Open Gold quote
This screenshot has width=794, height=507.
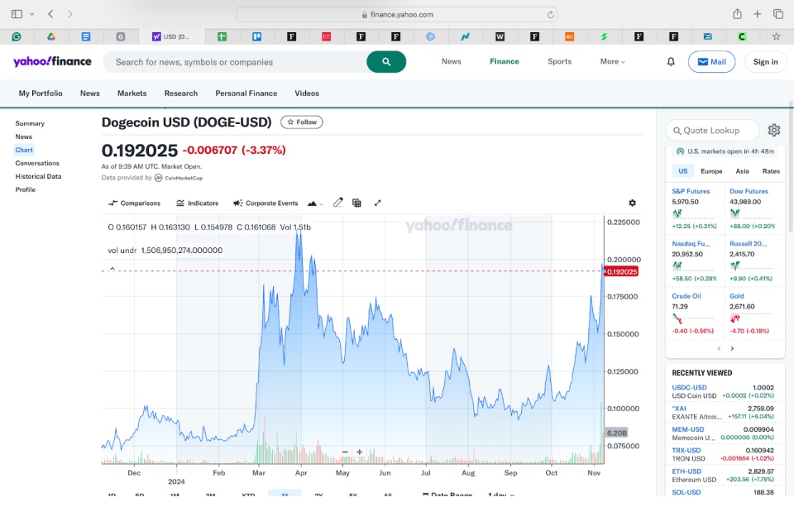tap(737, 296)
